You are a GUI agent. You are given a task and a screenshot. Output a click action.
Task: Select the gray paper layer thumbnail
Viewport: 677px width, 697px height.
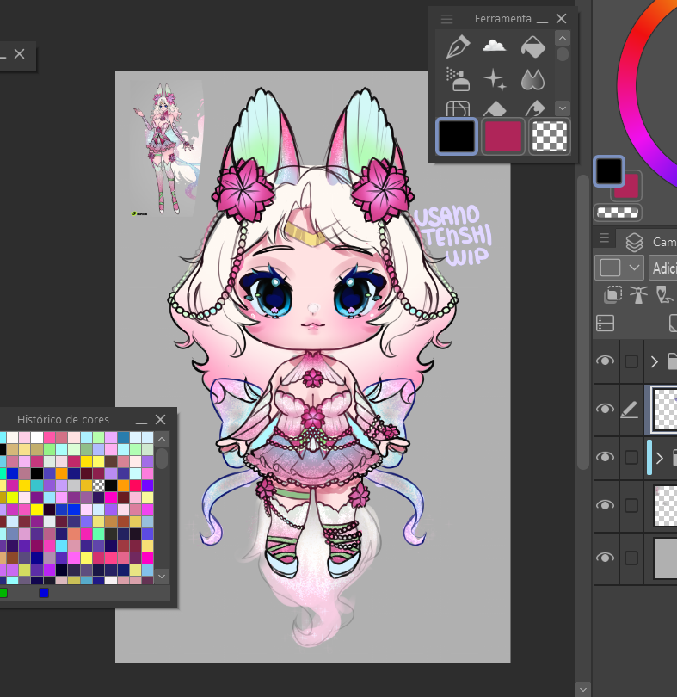[665, 558]
